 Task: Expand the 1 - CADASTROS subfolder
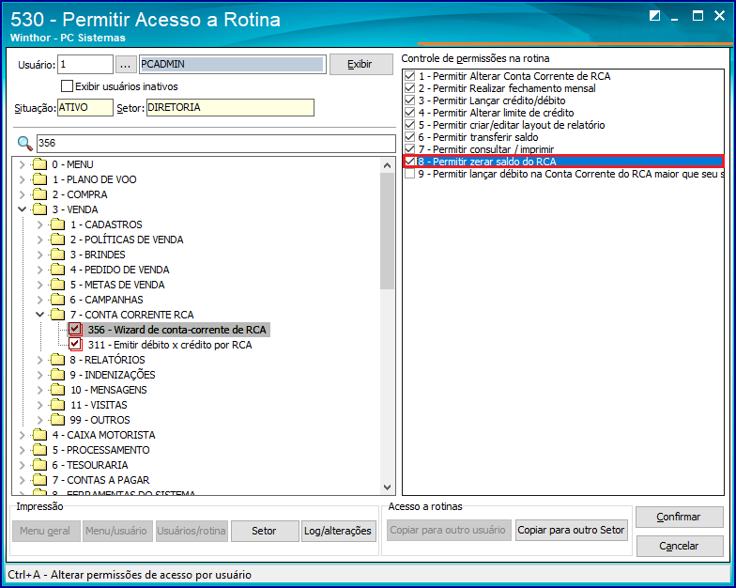click(39, 224)
